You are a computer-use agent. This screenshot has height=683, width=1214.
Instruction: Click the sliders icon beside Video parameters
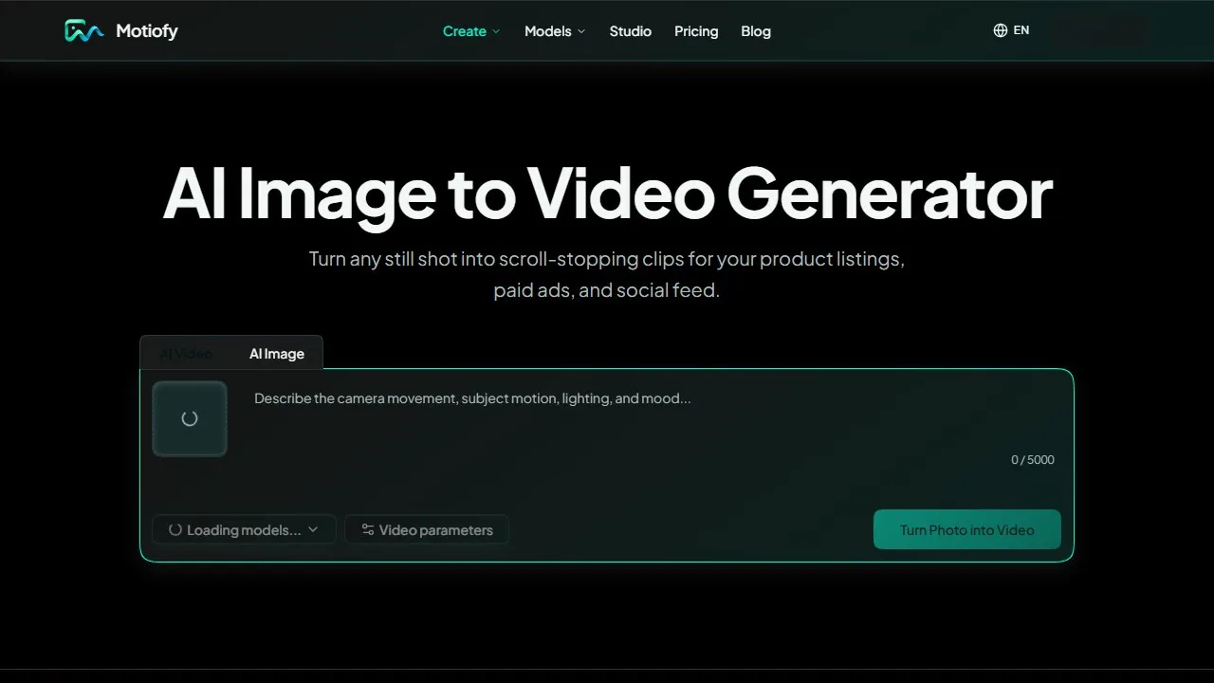368,529
